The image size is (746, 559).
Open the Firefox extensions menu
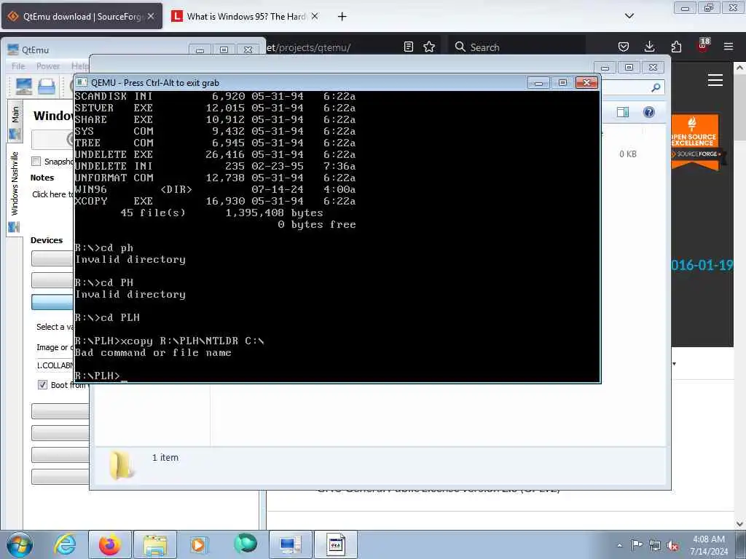click(676, 47)
